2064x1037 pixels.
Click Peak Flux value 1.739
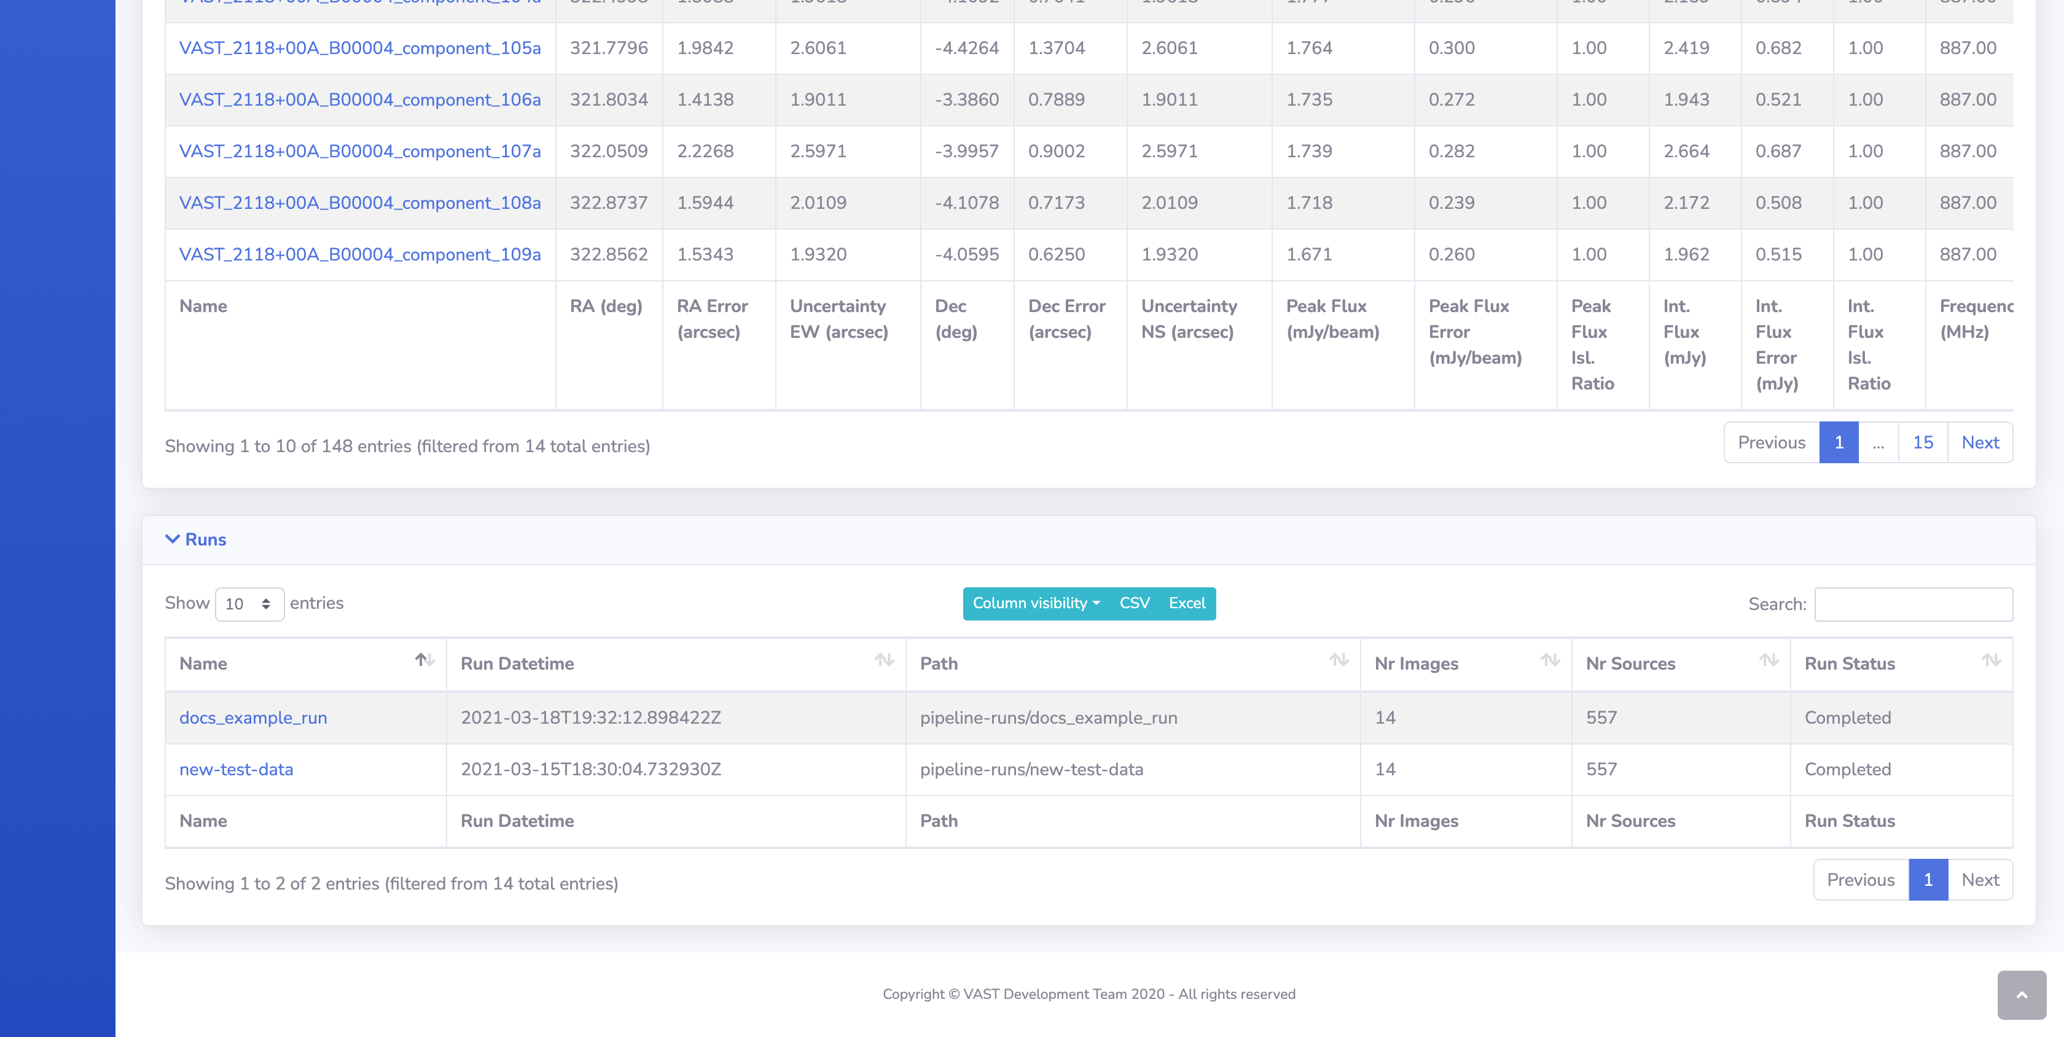(1309, 152)
